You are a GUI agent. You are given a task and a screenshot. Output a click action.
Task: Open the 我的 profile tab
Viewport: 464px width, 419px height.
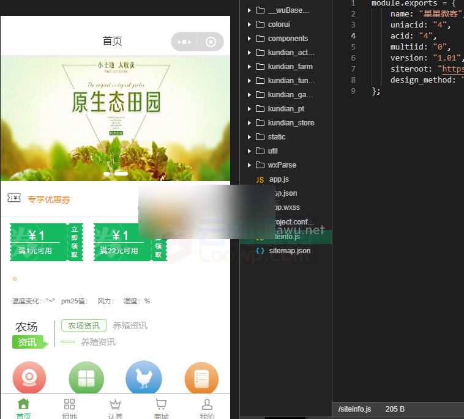point(207,409)
